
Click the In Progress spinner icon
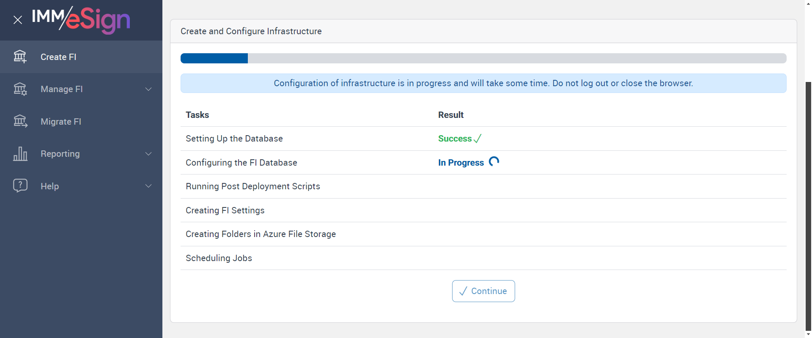(494, 162)
